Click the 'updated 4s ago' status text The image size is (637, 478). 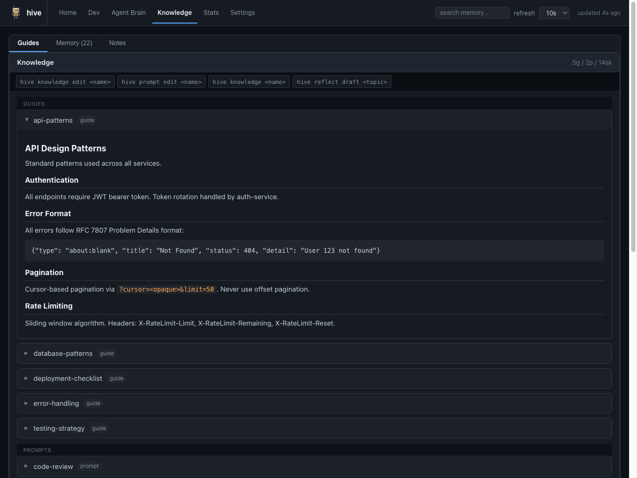tap(599, 13)
